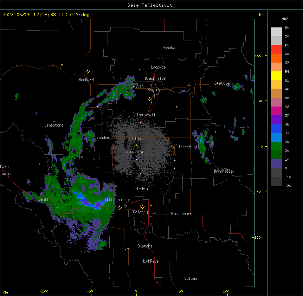Click the yellow diamond marker south of RedDeer

150,99
